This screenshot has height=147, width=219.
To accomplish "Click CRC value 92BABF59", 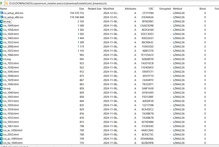I will (148, 59).
